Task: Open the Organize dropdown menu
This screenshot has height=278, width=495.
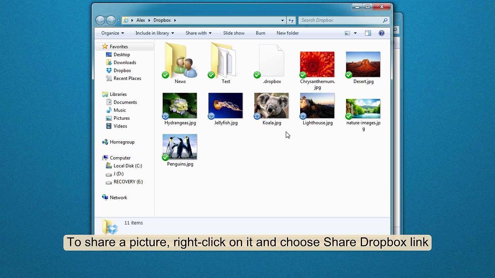Action: 113,33
